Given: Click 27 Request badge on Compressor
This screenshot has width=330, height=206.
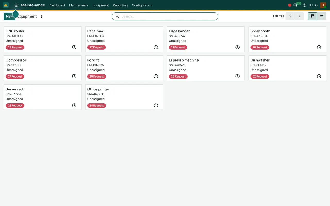Looking at the screenshot, I should click(15, 76).
